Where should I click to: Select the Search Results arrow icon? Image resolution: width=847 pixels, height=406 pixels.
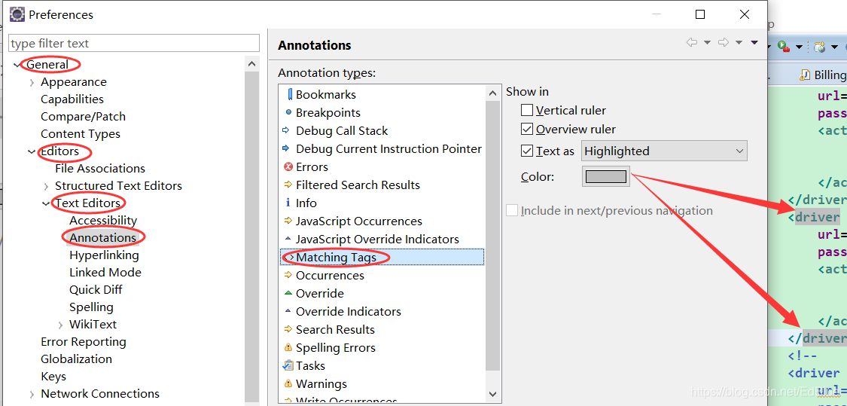(x=288, y=329)
